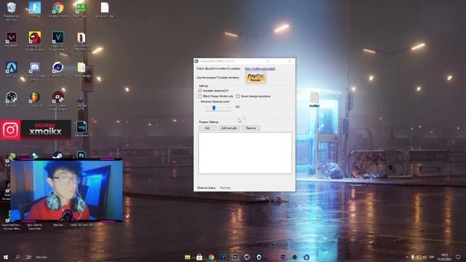Open the purple Adobe app on taskbar
The image size is (466, 262).
[283, 257]
